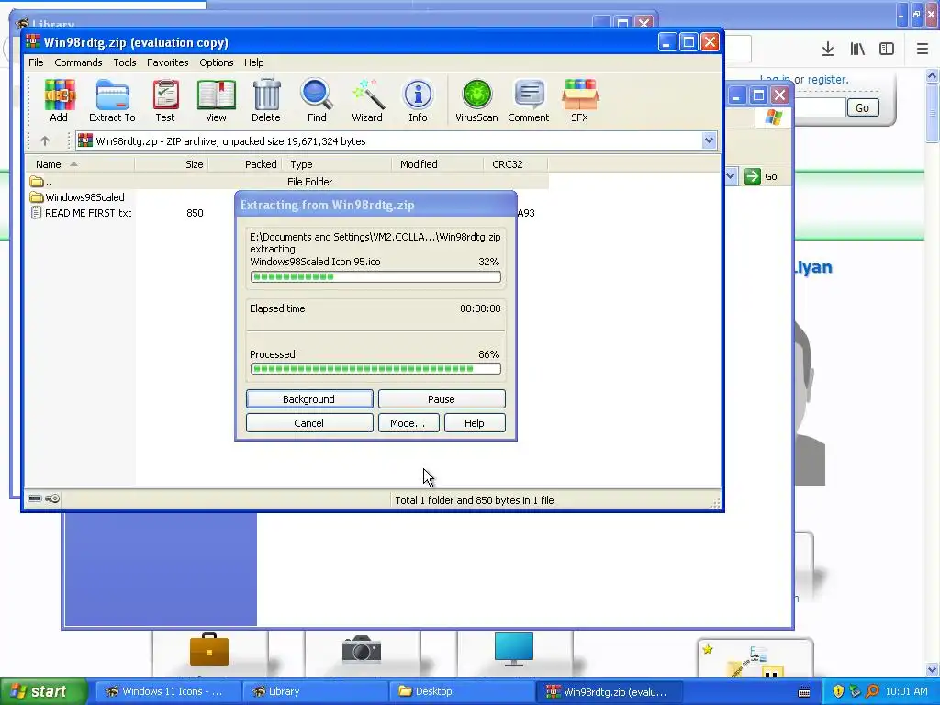Click the Info toolbar icon

pos(418,101)
